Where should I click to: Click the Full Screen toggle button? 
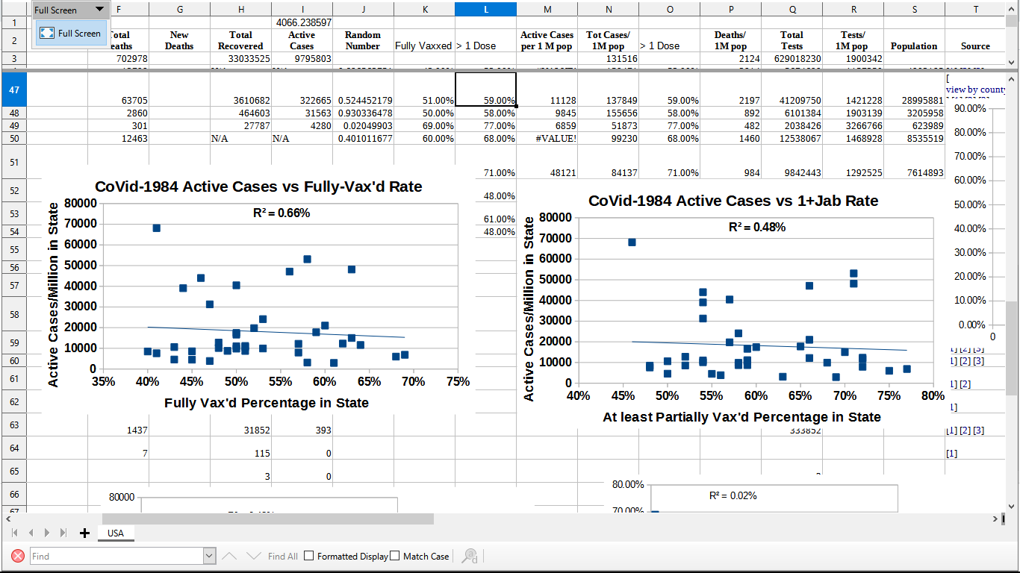click(70, 33)
